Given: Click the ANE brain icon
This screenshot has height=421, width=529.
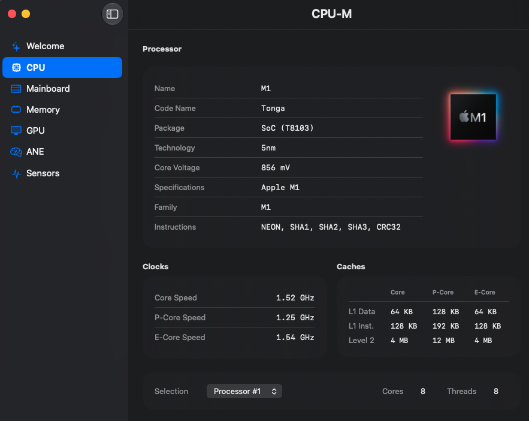Looking at the screenshot, I should [16, 152].
